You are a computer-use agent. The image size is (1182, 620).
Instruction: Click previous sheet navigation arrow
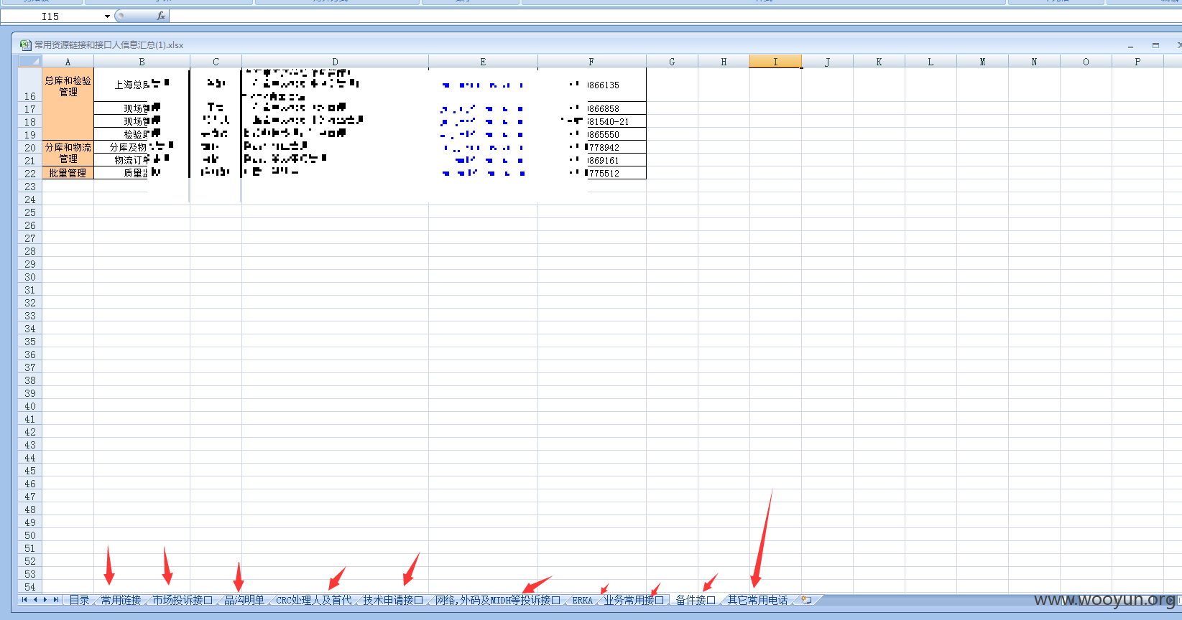click(x=34, y=600)
